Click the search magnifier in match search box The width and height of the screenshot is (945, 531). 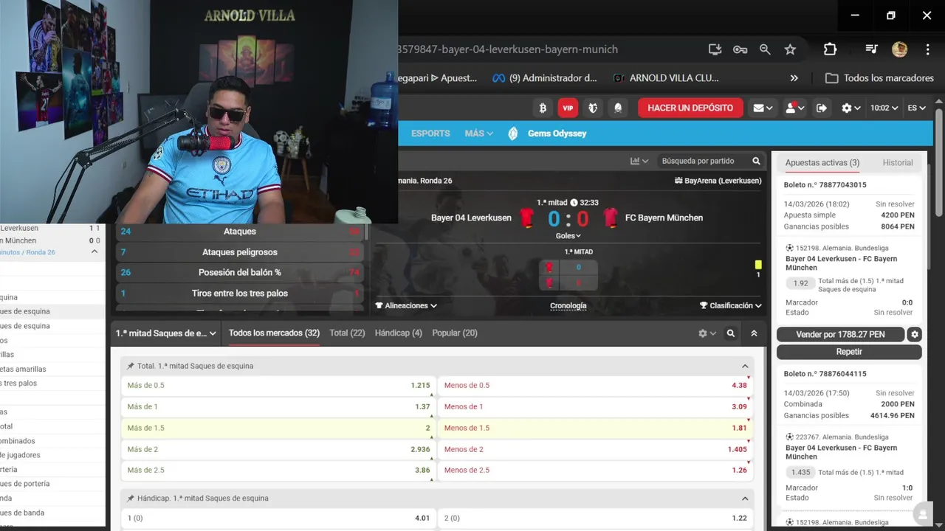click(x=756, y=161)
